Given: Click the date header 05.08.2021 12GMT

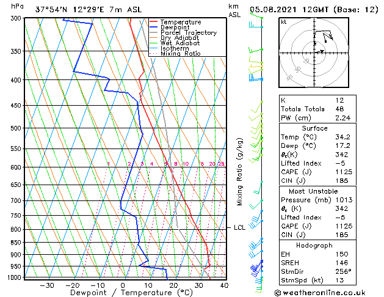Looking at the screenshot, I should point(289,10).
